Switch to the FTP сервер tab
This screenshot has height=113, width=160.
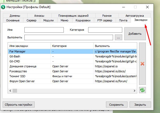tap(105, 20)
